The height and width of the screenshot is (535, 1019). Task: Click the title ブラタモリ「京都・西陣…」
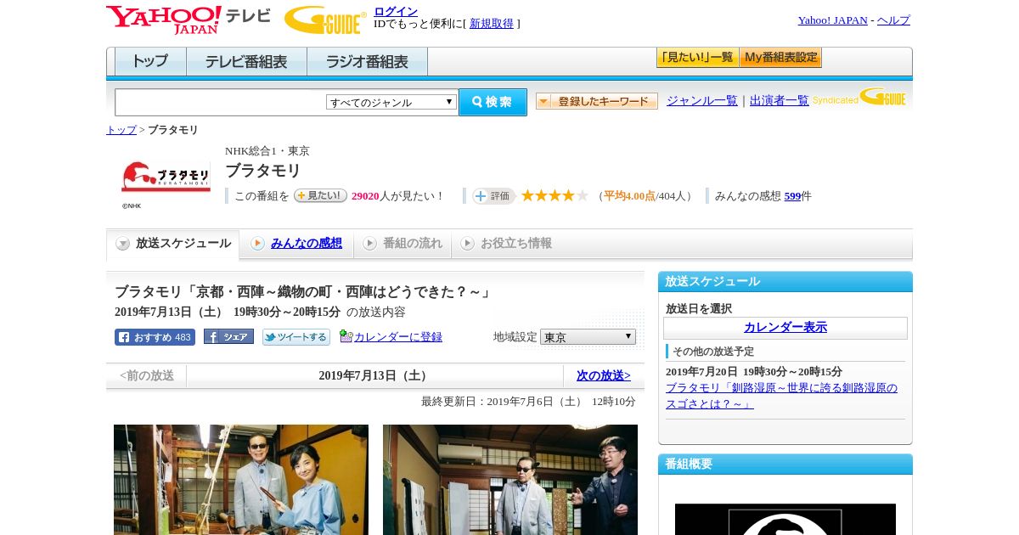303,292
